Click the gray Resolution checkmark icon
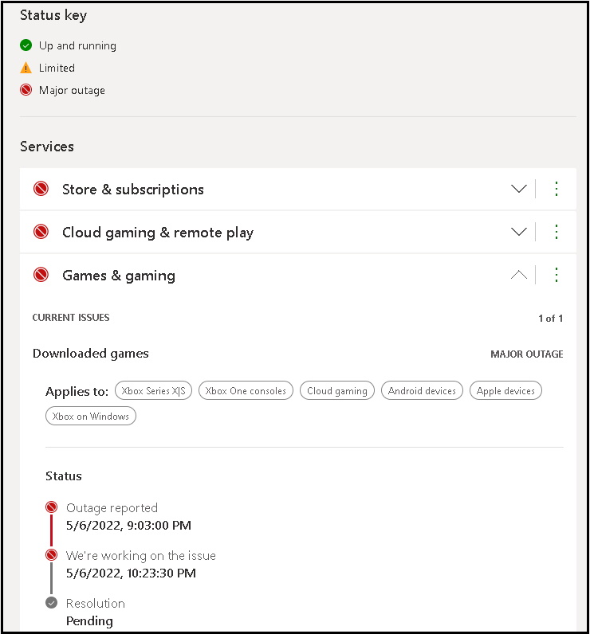 (x=51, y=603)
